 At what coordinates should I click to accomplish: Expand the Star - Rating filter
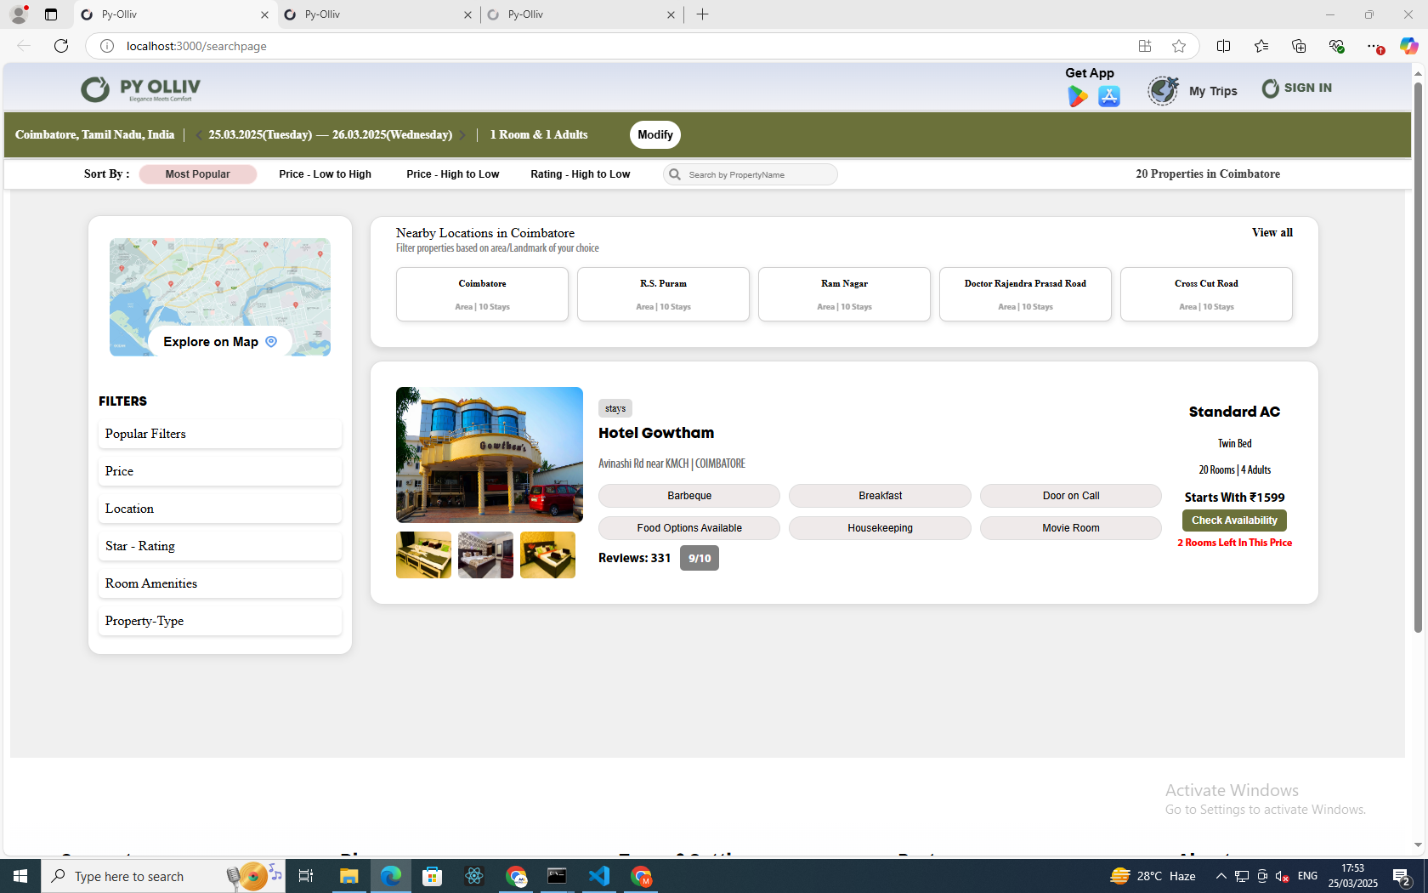pyautogui.click(x=219, y=546)
